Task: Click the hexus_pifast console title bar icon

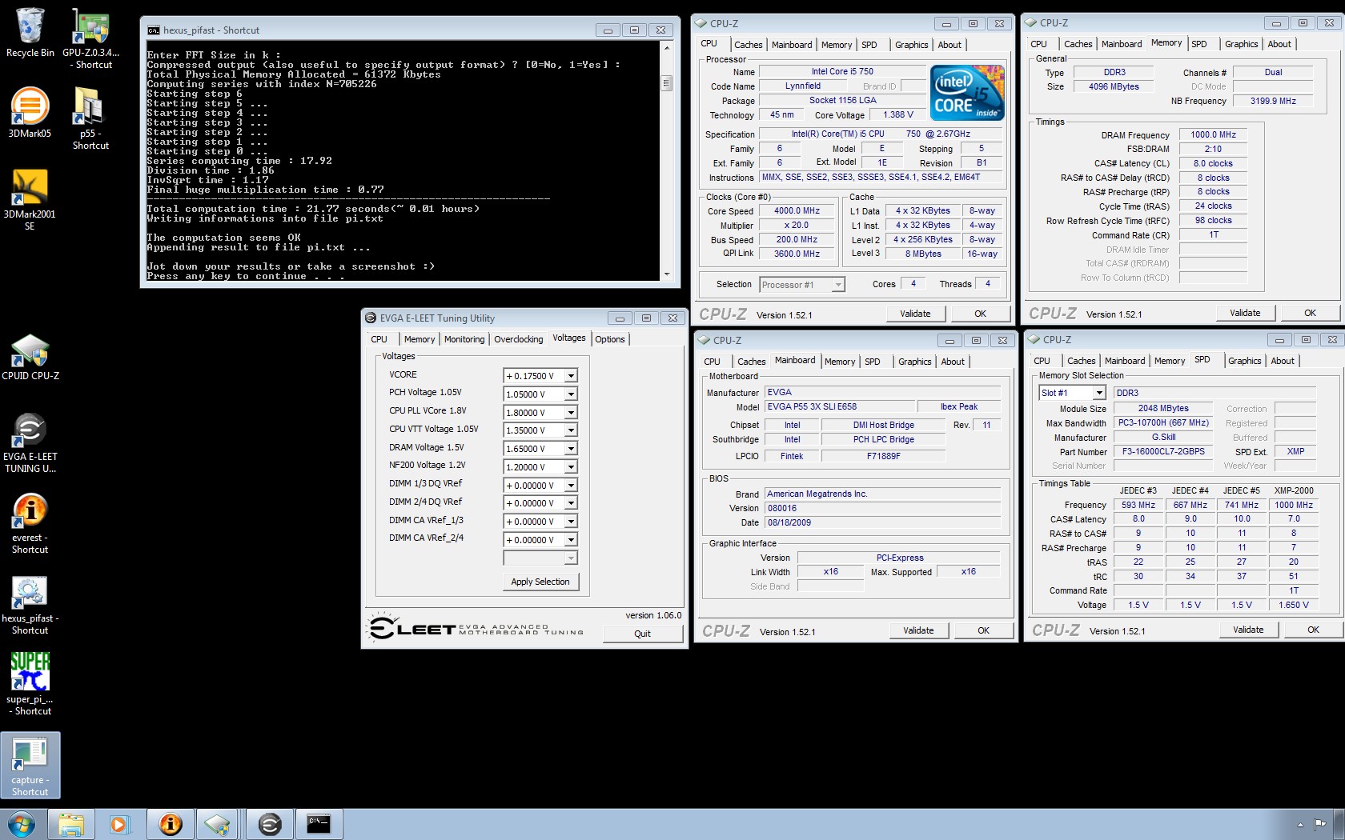Action: (x=154, y=30)
